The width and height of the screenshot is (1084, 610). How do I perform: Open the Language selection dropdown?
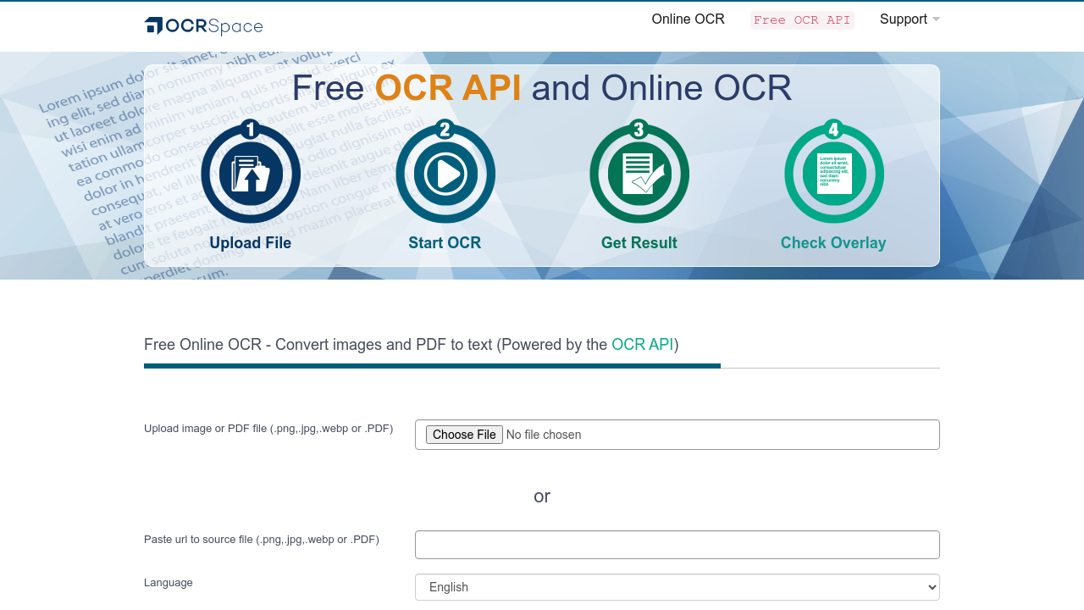pyautogui.click(x=677, y=587)
